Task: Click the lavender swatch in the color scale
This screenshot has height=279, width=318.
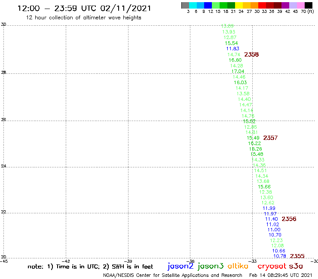Action: [x=293, y=5]
